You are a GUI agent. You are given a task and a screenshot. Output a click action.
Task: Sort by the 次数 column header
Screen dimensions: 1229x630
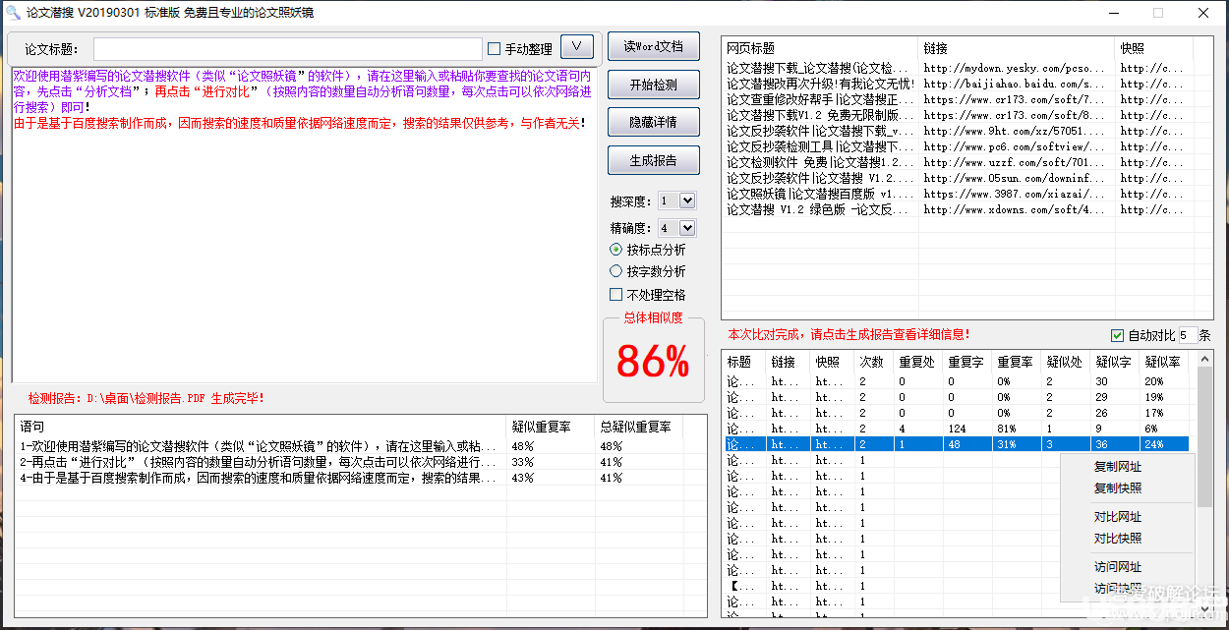pos(874,362)
